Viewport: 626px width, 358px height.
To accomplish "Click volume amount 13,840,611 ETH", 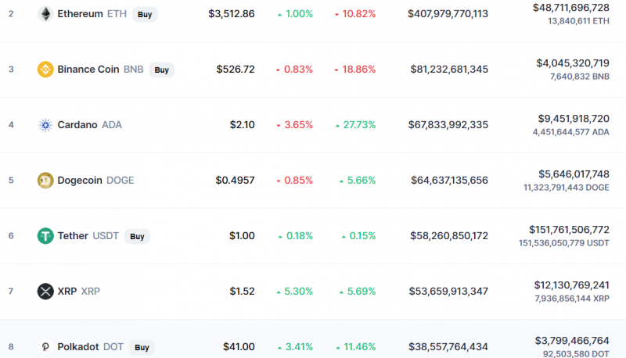I will (x=579, y=21).
